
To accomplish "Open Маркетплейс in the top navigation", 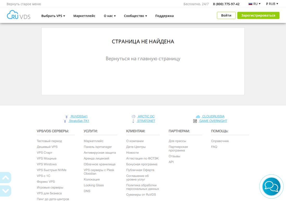I will 84,16.
